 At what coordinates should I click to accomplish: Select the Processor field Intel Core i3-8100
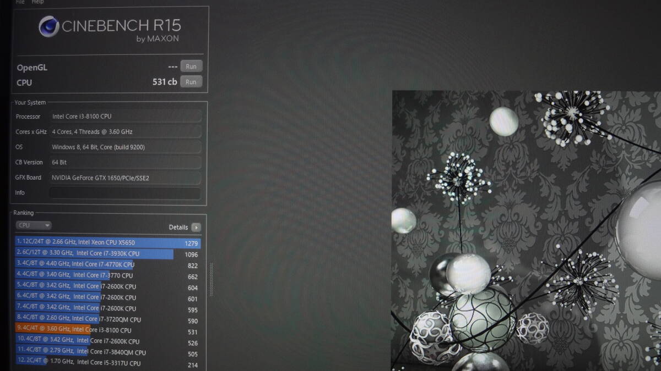tap(125, 117)
